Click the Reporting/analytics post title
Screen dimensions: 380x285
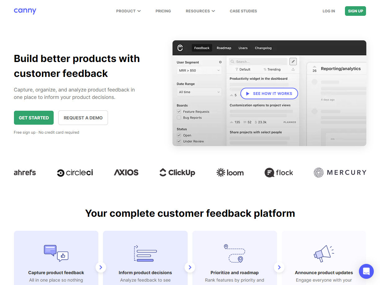tap(341, 69)
